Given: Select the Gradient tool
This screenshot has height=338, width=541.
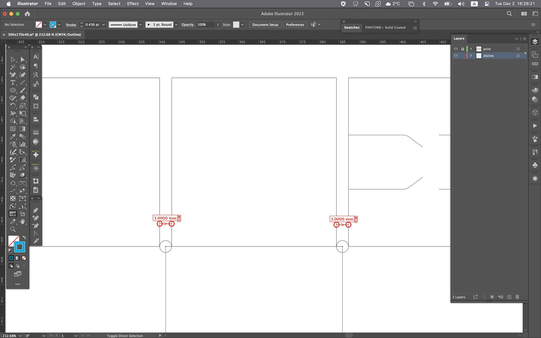Looking at the screenshot, I should 23,129.
